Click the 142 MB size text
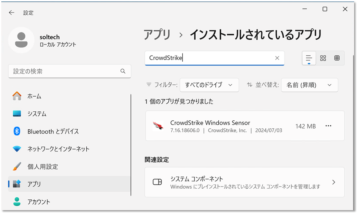Image resolution: width=358 pixels, height=214 pixels. [x=305, y=126]
